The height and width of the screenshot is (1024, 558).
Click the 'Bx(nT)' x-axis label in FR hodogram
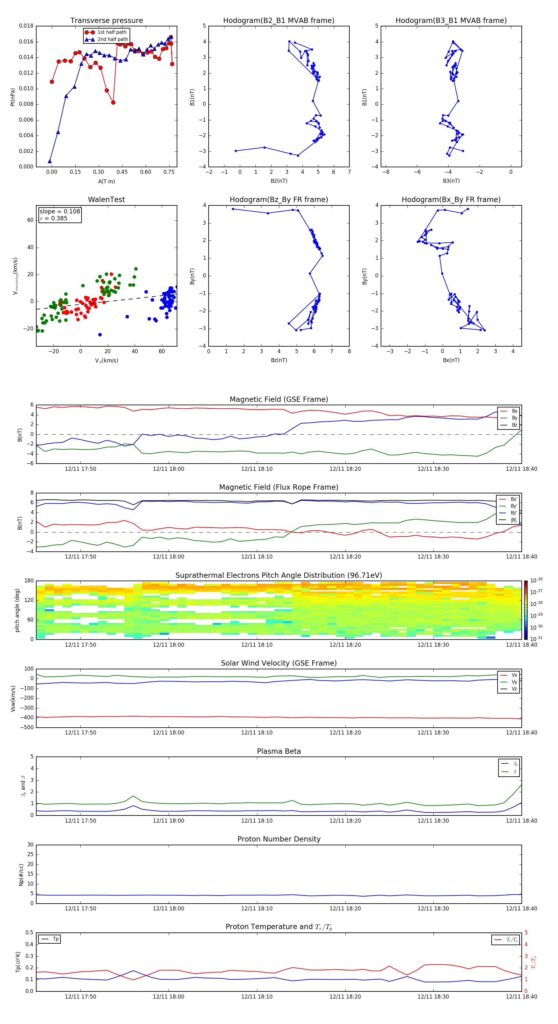[451, 360]
